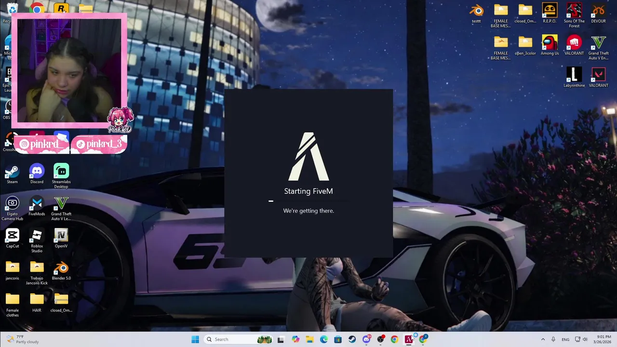Open Copilot from the taskbar
The height and width of the screenshot is (347, 617).
tap(295, 339)
